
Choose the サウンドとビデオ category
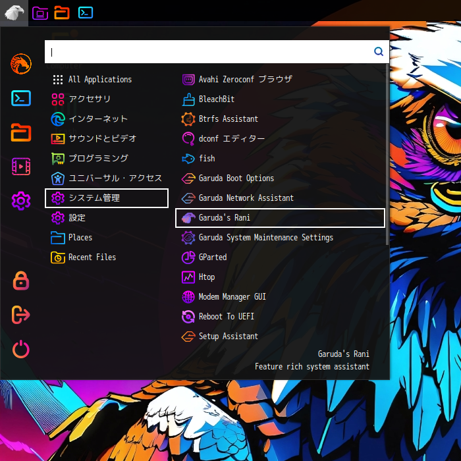(x=102, y=138)
